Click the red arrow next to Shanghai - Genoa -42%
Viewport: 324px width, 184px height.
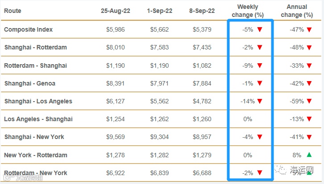pyautogui.click(x=309, y=83)
